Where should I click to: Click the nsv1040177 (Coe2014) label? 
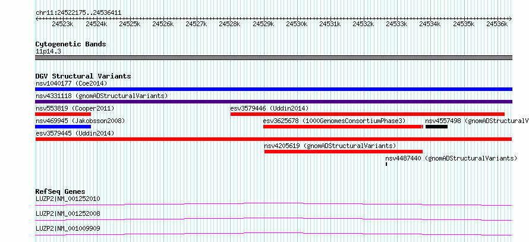click(71, 83)
